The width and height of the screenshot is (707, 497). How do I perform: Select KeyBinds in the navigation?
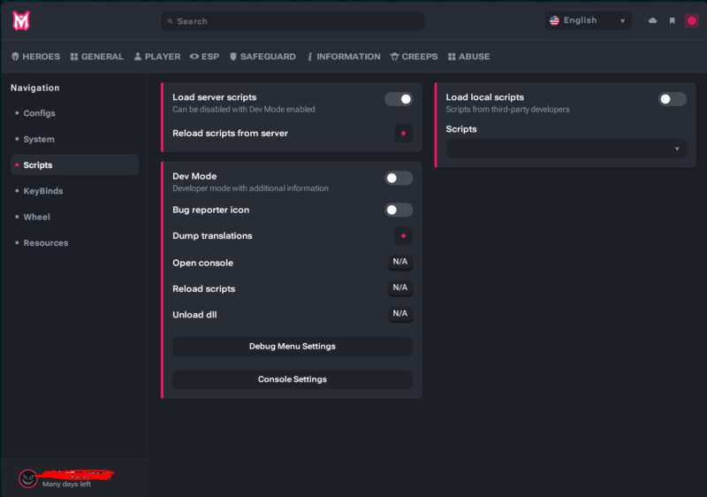tap(74, 191)
